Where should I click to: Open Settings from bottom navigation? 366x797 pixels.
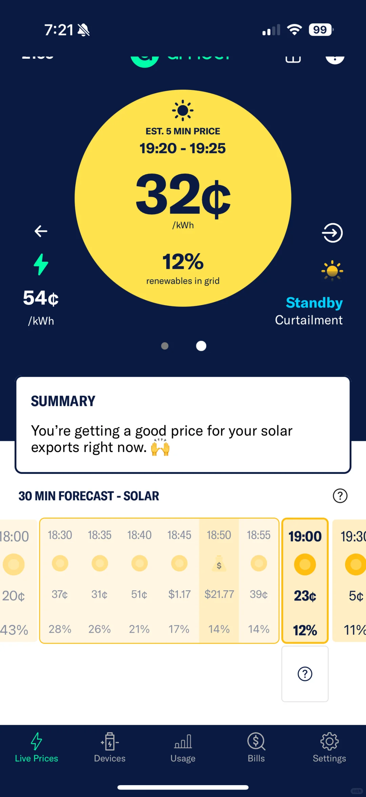coord(329,747)
